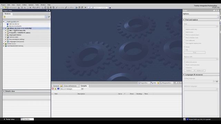Collapse the Project tree panel with arrow icon
221x124 pixels.
pos(49,11)
